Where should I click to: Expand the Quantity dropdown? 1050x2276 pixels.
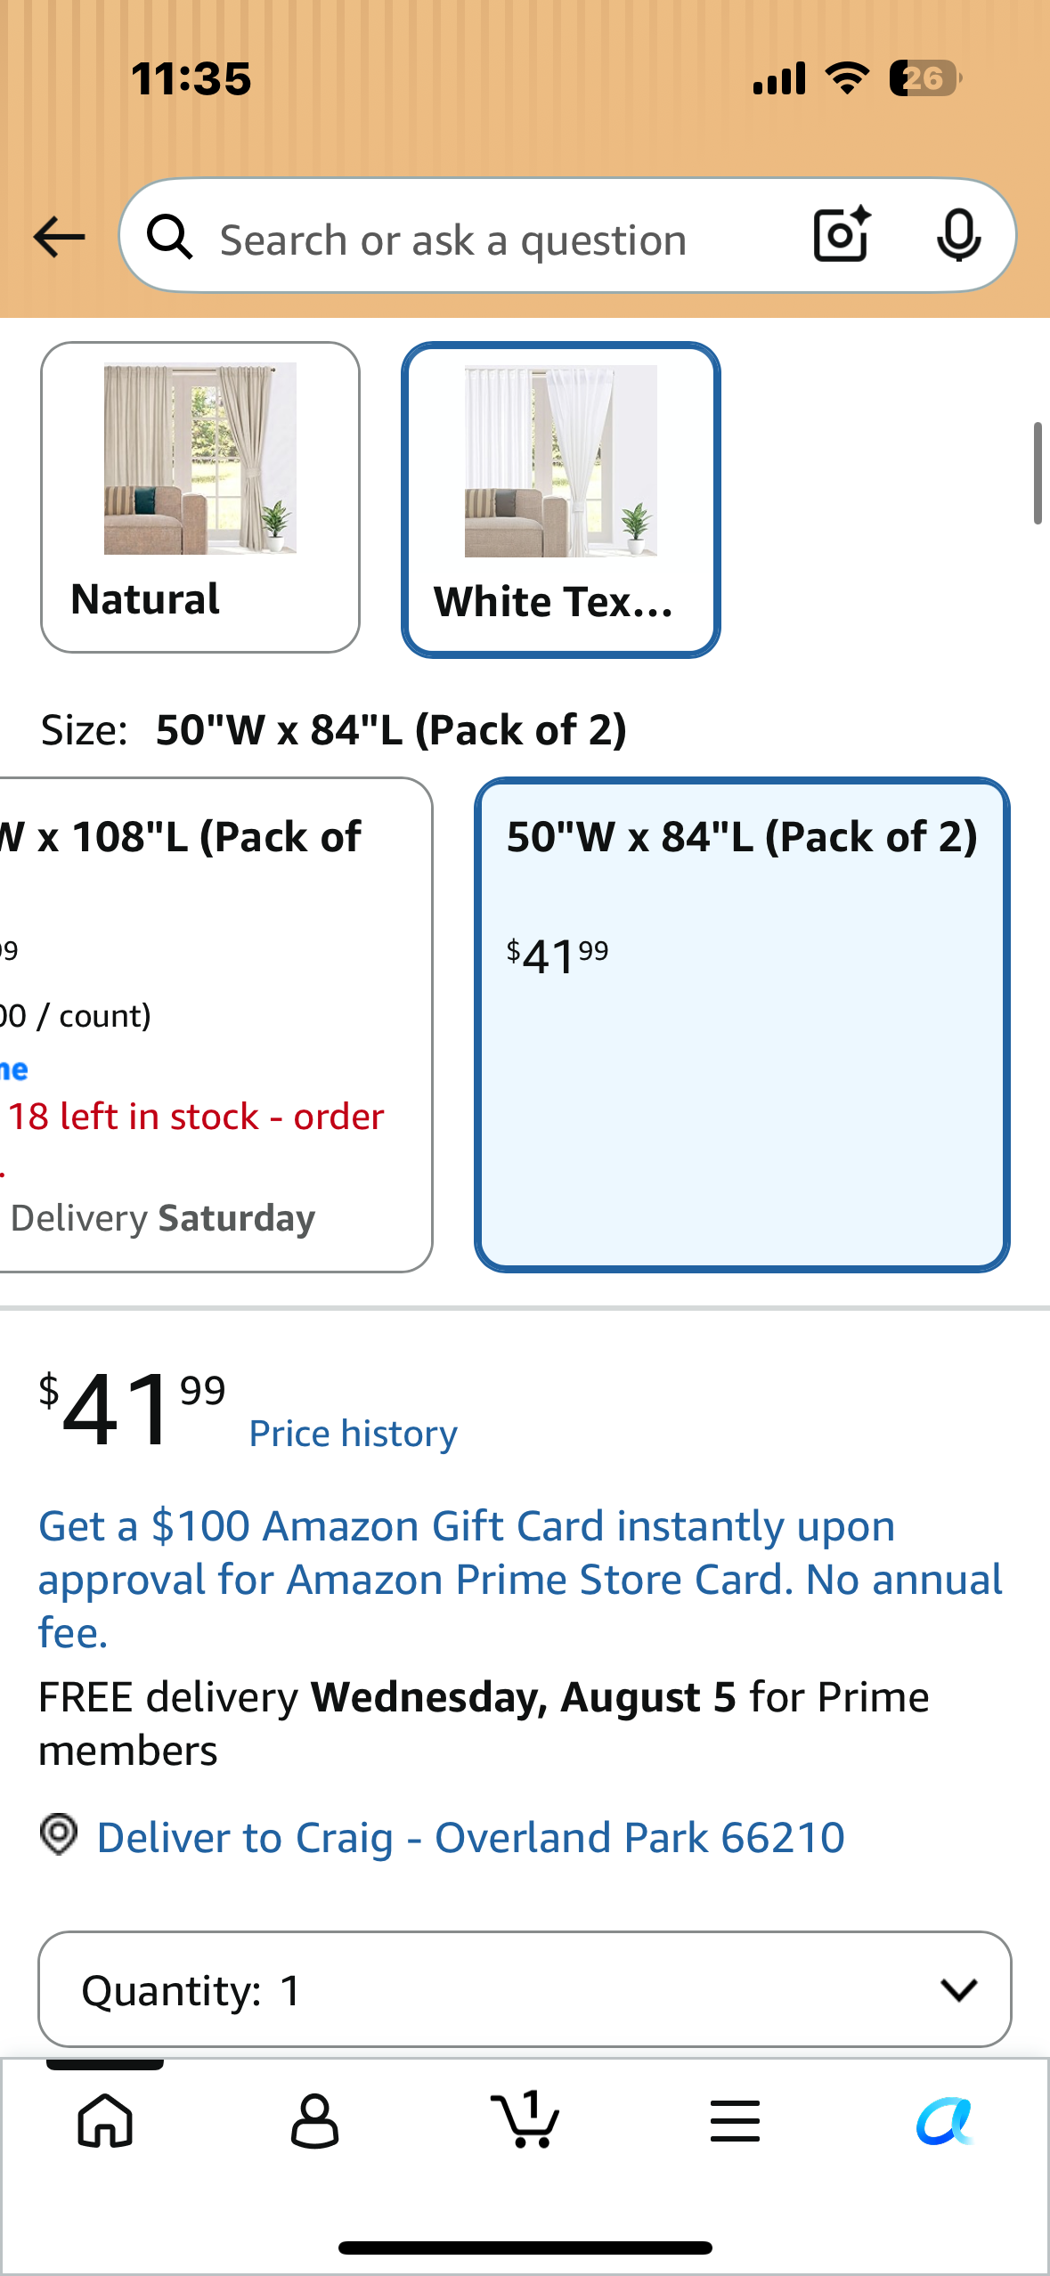pos(525,1989)
